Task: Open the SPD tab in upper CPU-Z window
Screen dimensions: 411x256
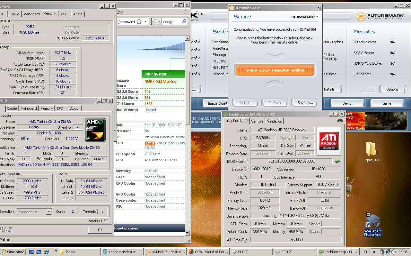Action: (63, 14)
